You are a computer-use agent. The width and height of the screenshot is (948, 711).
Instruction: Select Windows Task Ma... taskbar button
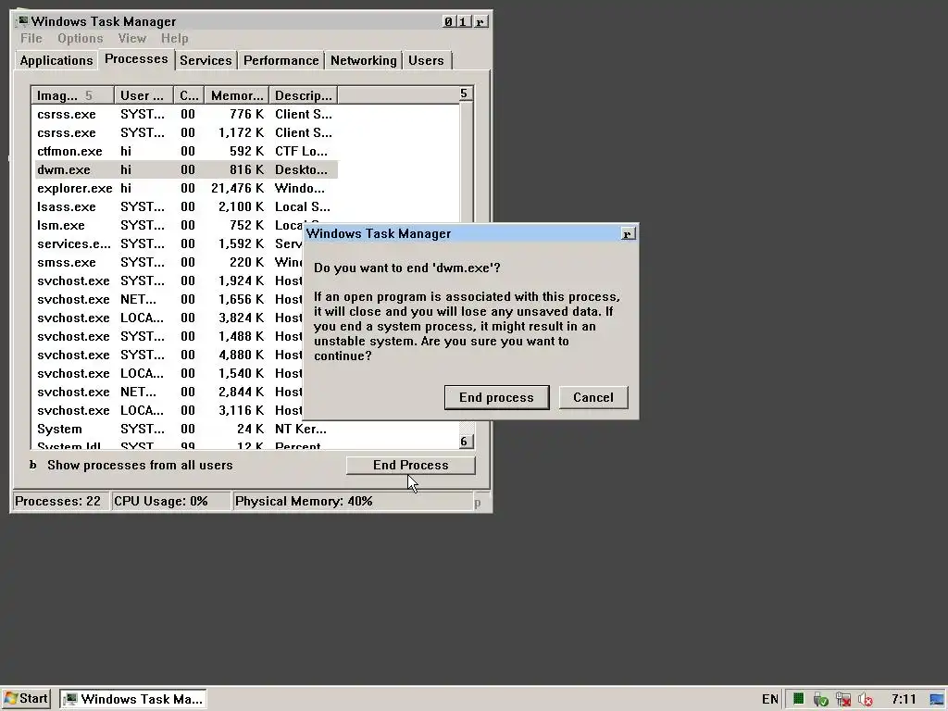(133, 699)
